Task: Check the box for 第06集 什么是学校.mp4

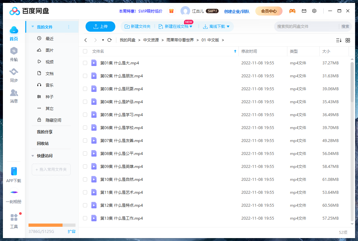Action: coord(85,128)
